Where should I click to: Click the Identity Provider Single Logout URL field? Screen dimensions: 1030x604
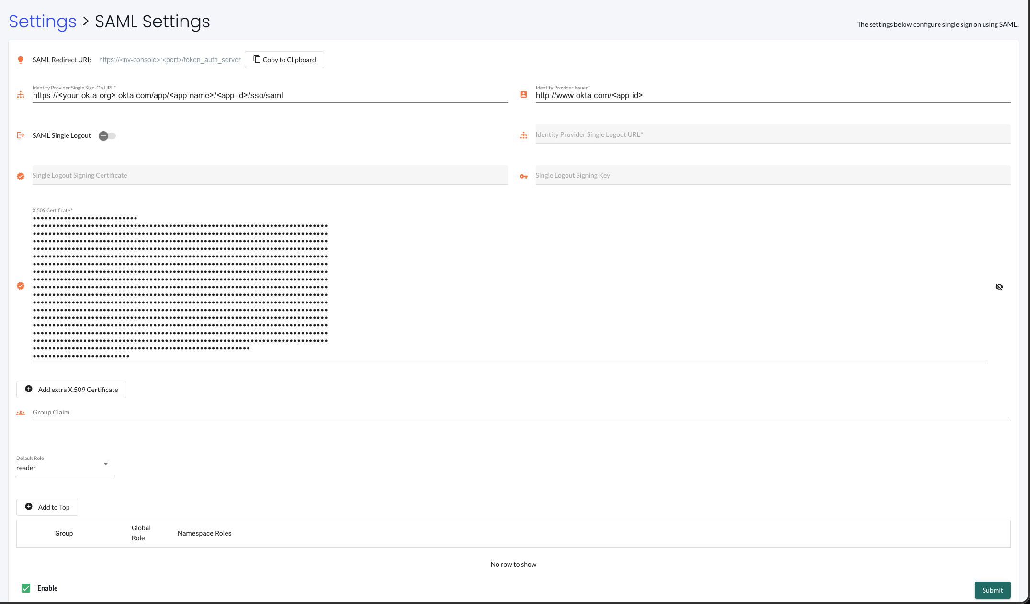click(x=773, y=134)
